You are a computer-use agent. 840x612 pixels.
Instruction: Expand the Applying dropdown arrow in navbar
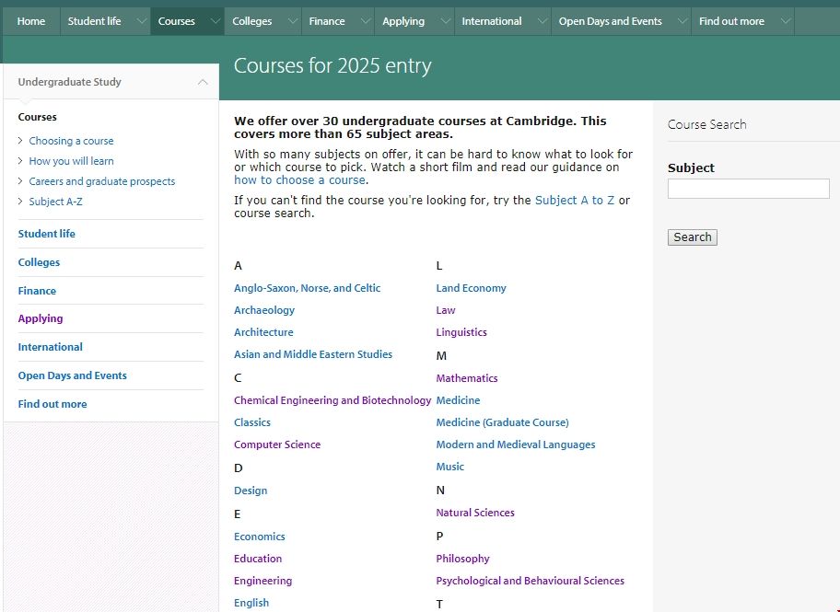click(x=445, y=21)
